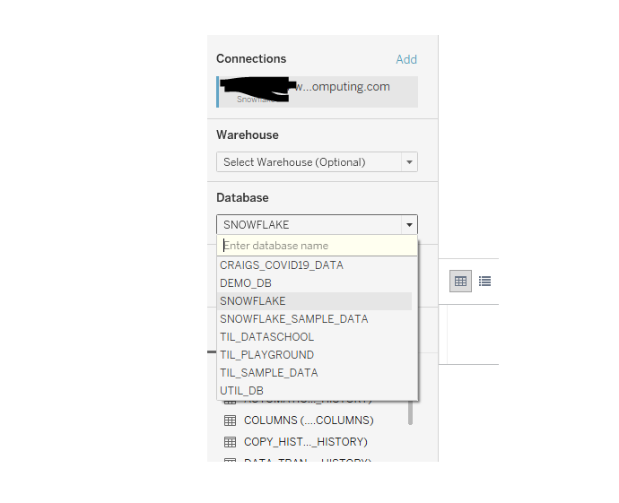Viewport: 619px width, 503px height.
Task: Select the DEMO_DB database option
Action: coord(246,283)
